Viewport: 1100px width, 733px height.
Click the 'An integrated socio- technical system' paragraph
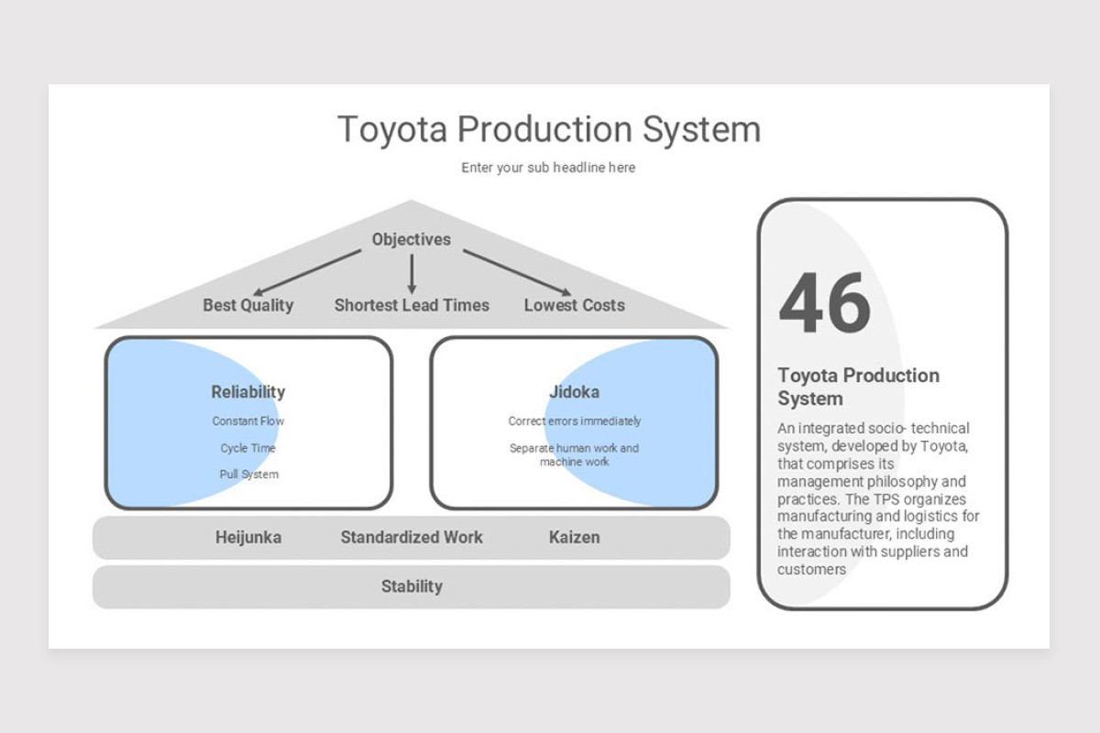pyautogui.click(x=878, y=498)
